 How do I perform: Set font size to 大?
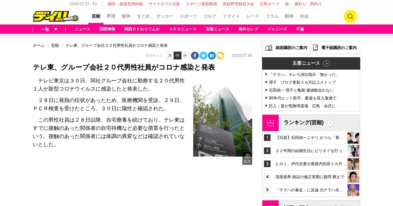coord(170,56)
